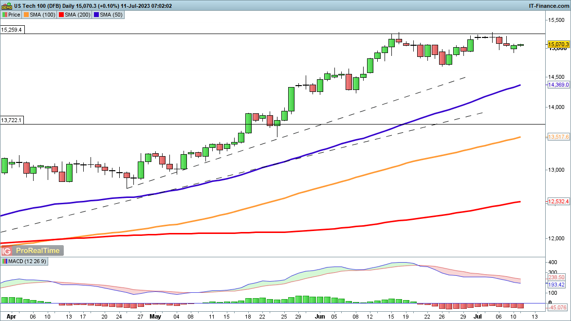Click the IT-Finance.com link

[x=549, y=6]
